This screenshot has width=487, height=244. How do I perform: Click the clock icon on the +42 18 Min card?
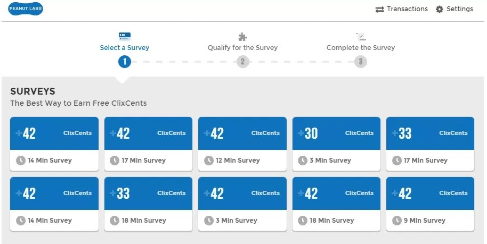[303, 221]
